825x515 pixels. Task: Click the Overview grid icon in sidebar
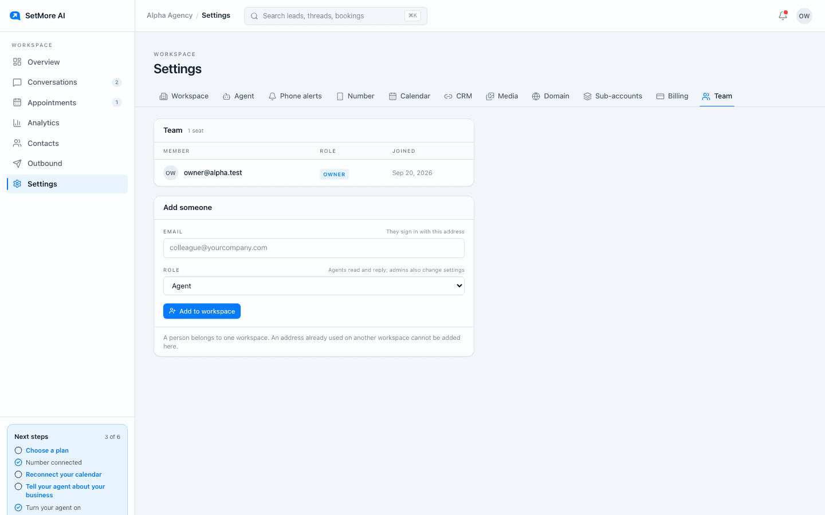pyautogui.click(x=17, y=62)
